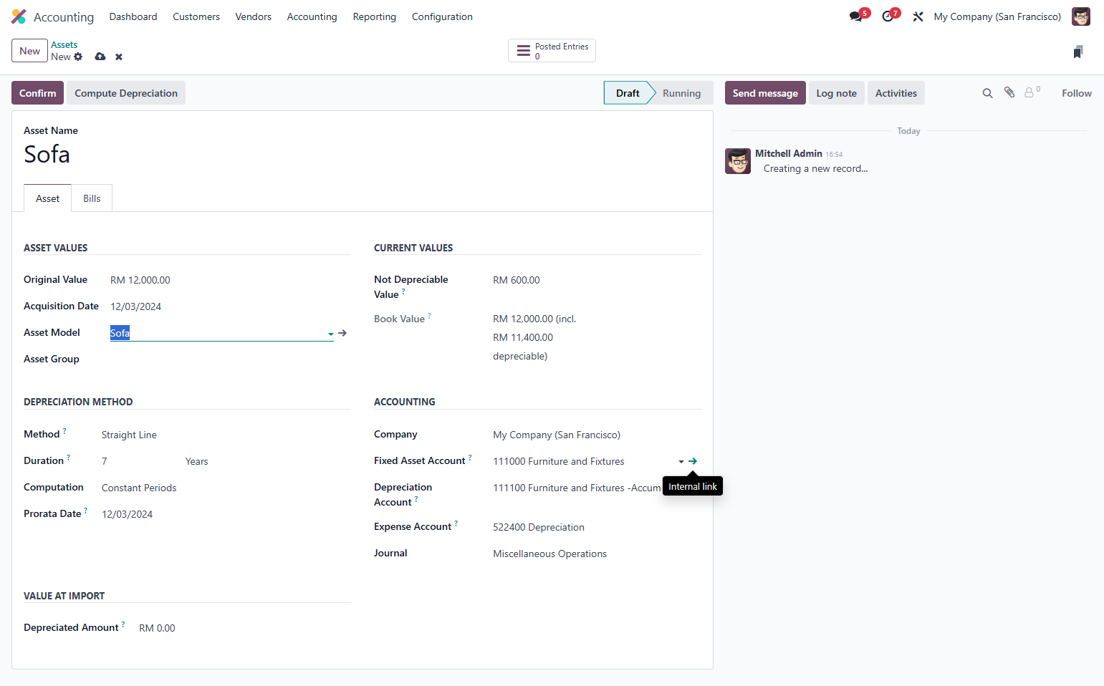Click Mitchell Admin's avatar in chatter
Image resolution: width=1104 pixels, height=686 pixels.
click(x=738, y=161)
